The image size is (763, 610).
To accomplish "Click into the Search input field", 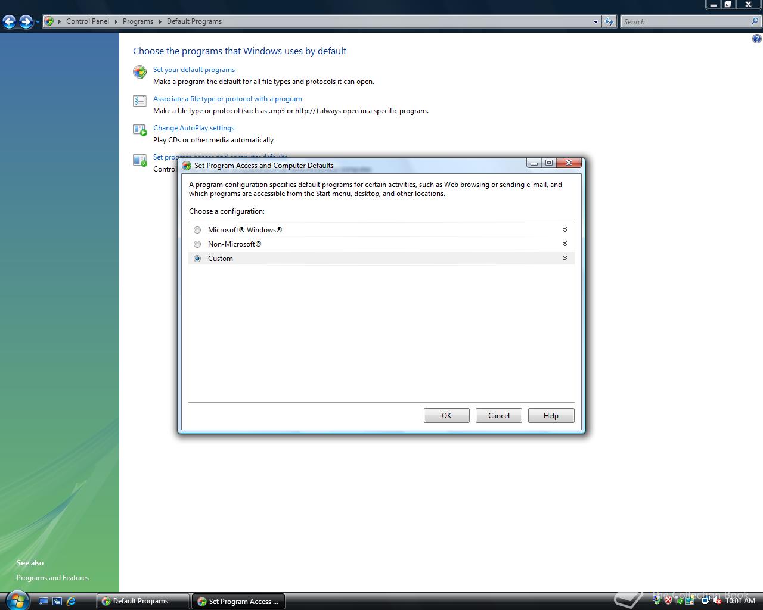I will click(x=686, y=21).
